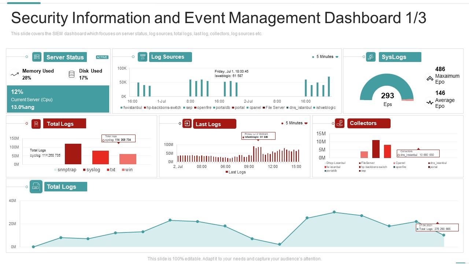The width and height of the screenshot is (469, 264).
Task: Click the dark red syslog bar
Action: coord(73,154)
